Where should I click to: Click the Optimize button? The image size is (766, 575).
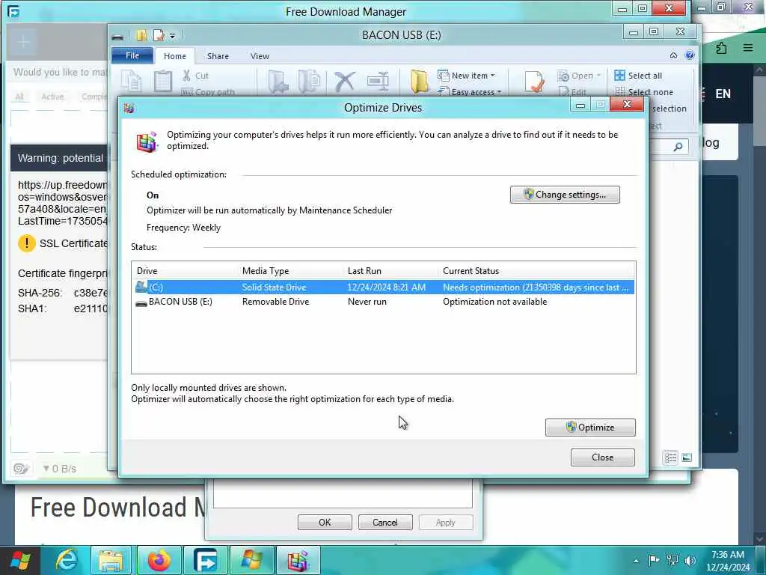coord(590,428)
